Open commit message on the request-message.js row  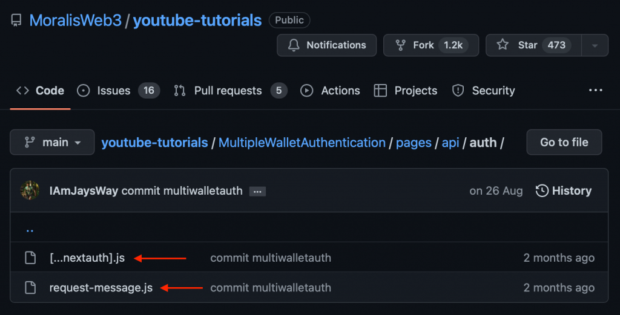click(x=271, y=288)
